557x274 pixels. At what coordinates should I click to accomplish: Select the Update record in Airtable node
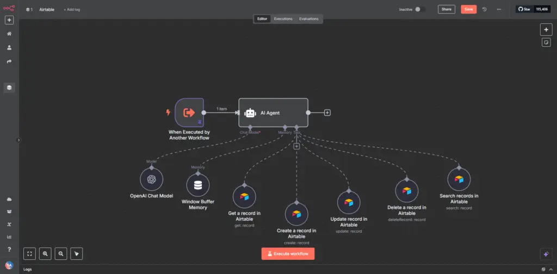pos(349,202)
